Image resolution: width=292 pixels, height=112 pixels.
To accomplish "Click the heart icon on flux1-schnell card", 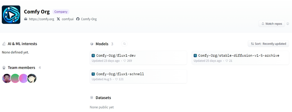I will pos(116,79).
